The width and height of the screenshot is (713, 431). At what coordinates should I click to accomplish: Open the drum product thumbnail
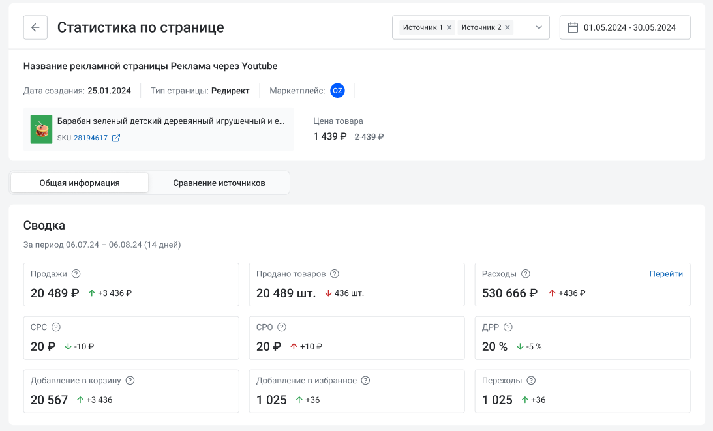click(x=41, y=129)
